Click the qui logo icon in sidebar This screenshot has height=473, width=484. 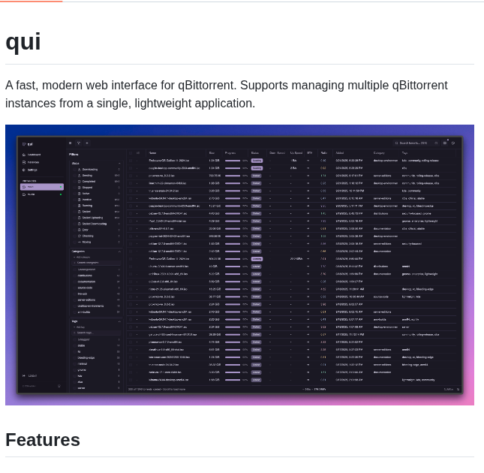tap(24, 144)
